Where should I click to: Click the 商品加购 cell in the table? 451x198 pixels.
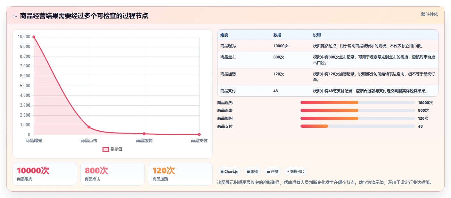(228, 74)
